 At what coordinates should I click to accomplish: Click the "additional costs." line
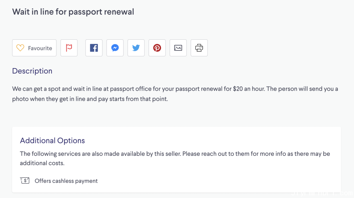42,163
